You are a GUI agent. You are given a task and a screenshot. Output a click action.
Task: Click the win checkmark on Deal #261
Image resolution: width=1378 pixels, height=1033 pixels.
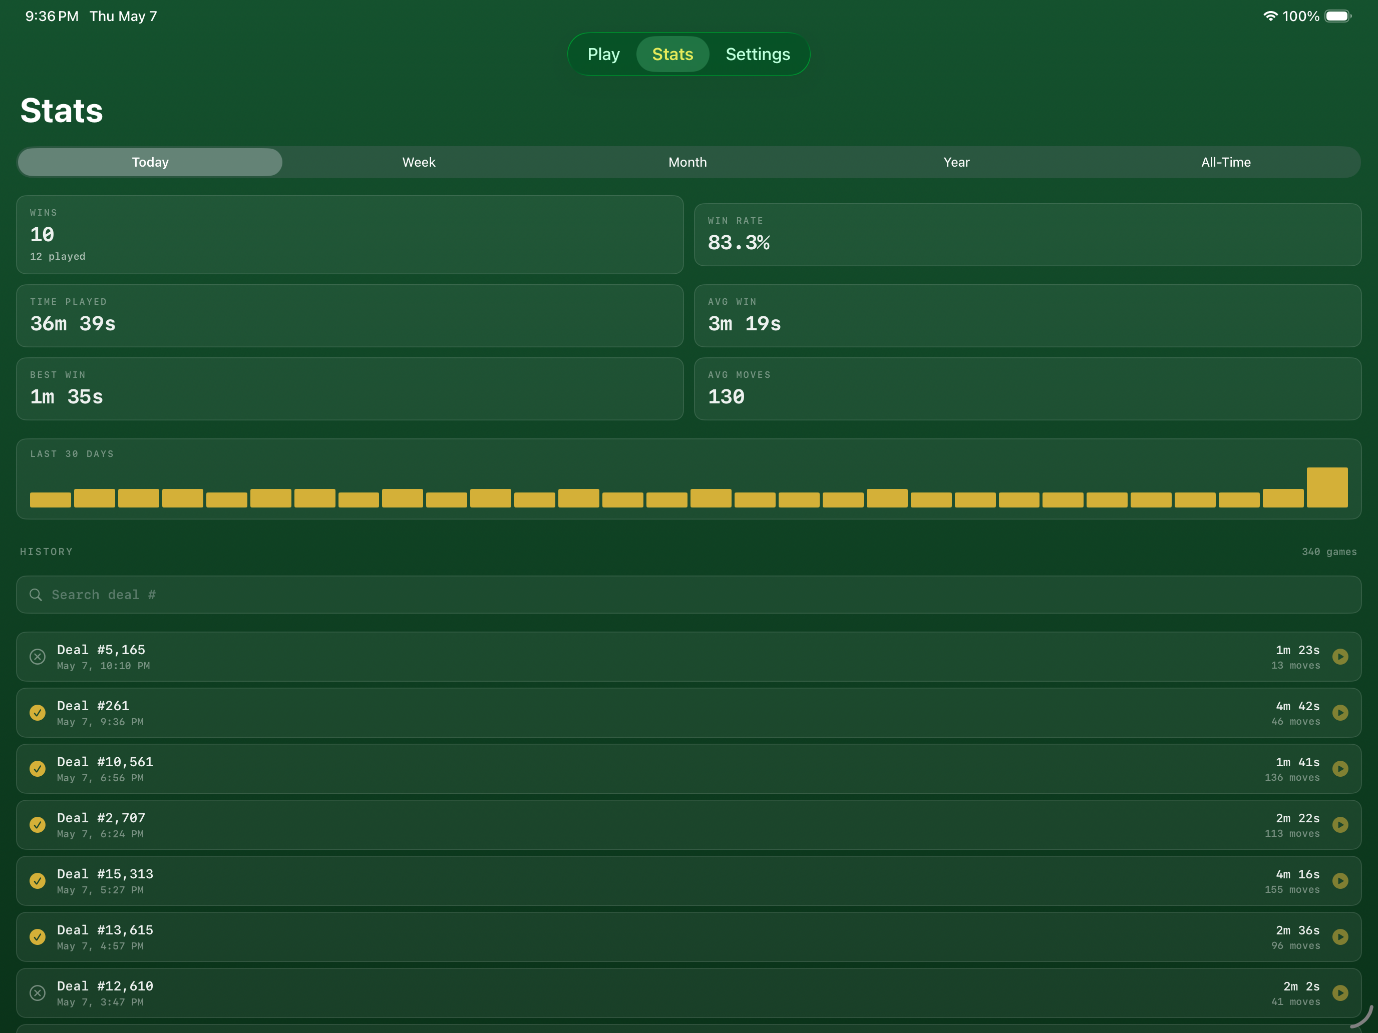click(38, 712)
